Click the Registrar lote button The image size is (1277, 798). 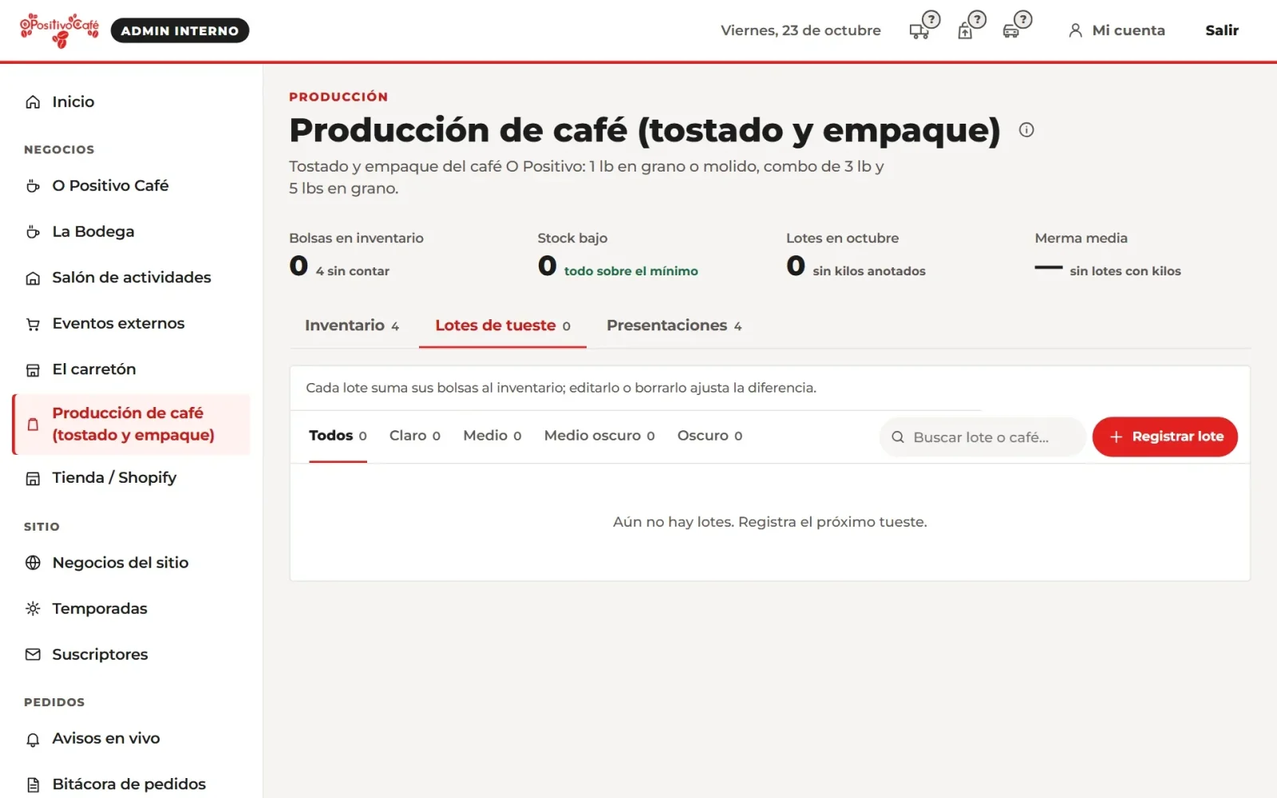1164,437
